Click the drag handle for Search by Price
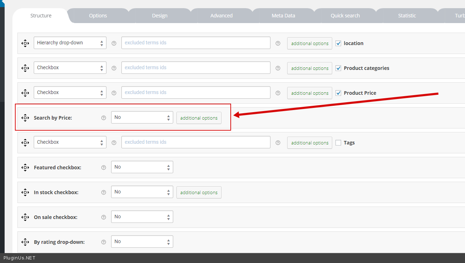Viewport: 465px width, 263px height. [25, 118]
